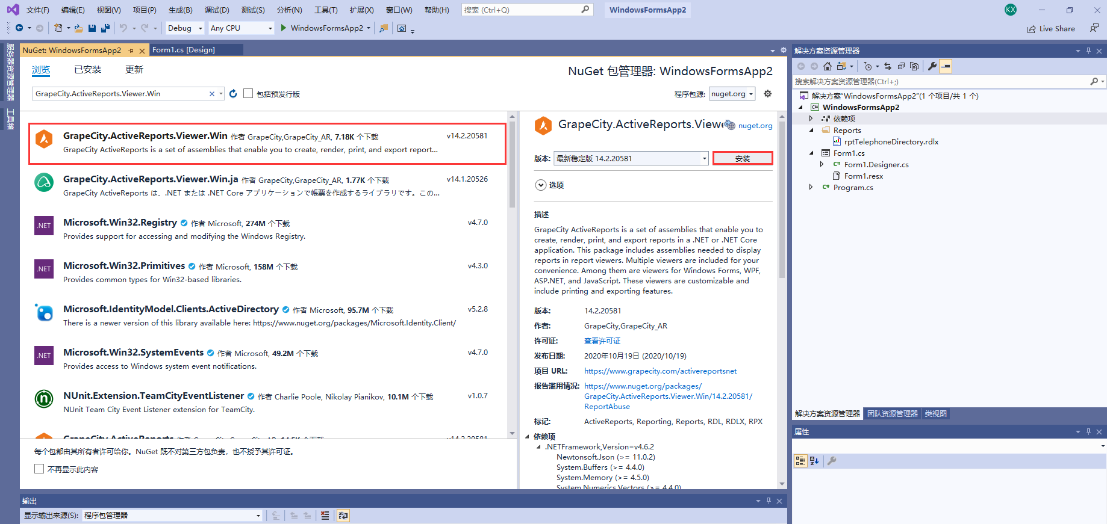Click the Property Pages wrench in Properties panel
Viewport: 1107px width, 524px height.
(x=832, y=461)
